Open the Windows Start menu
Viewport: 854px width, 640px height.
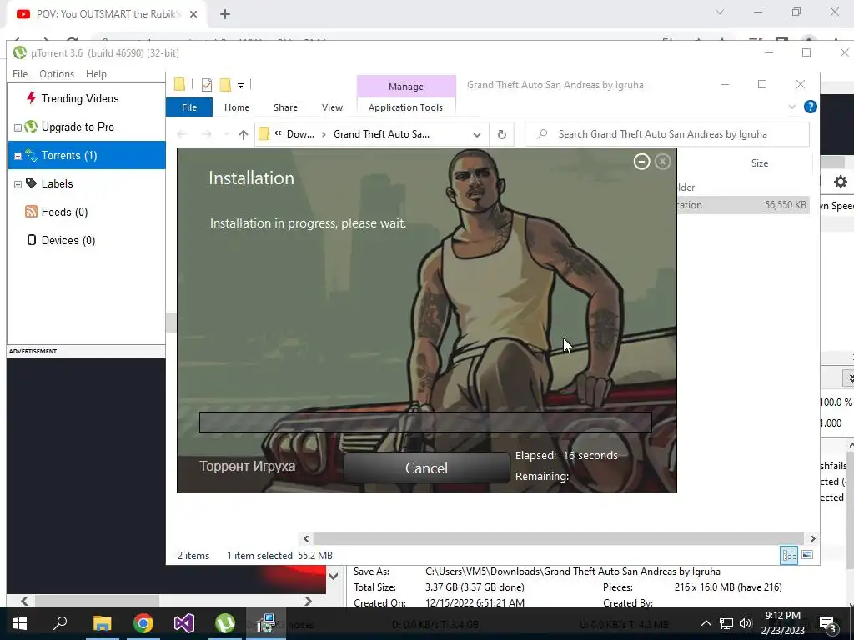pos(20,623)
